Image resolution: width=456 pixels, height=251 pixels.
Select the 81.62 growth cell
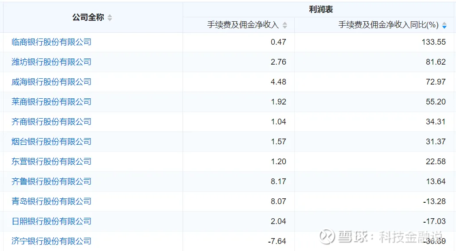(x=374, y=62)
